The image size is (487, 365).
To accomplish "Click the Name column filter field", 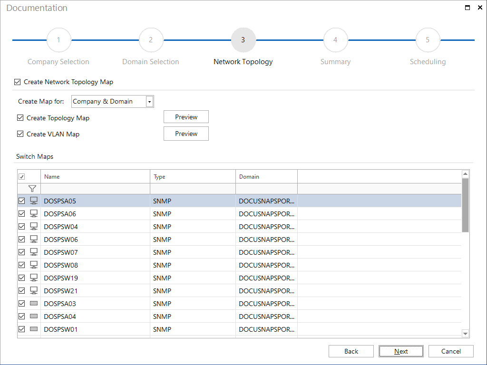I will click(95, 189).
